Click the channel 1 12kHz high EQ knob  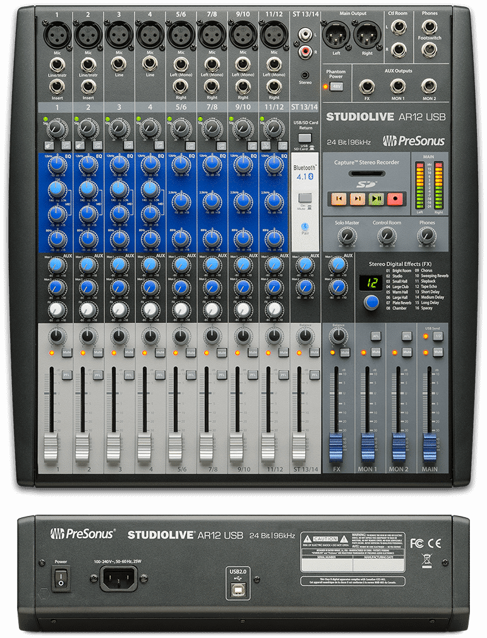57,165
